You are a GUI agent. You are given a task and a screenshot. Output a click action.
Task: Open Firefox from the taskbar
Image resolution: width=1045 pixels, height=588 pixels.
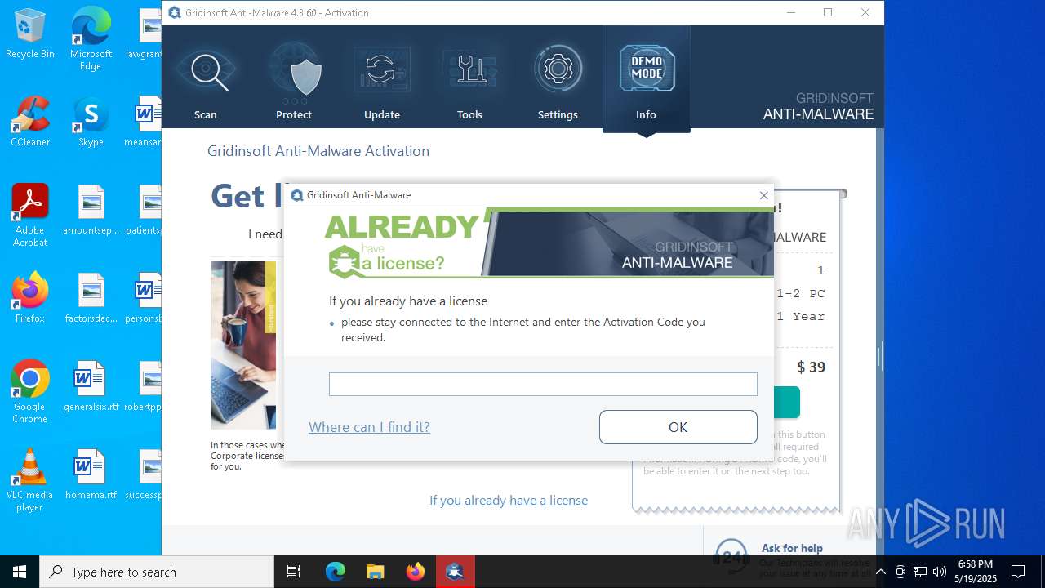coord(415,572)
